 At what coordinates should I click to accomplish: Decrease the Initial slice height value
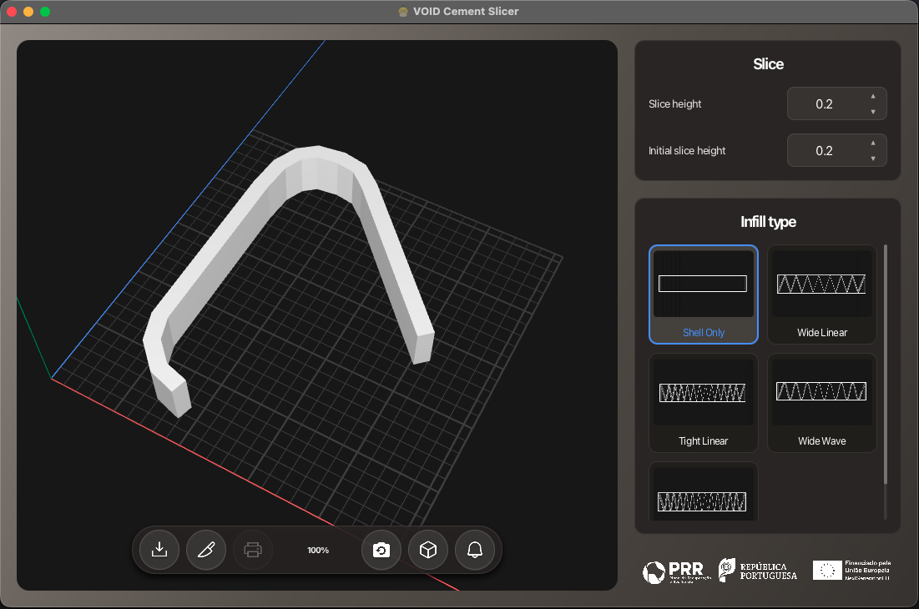[873, 159]
